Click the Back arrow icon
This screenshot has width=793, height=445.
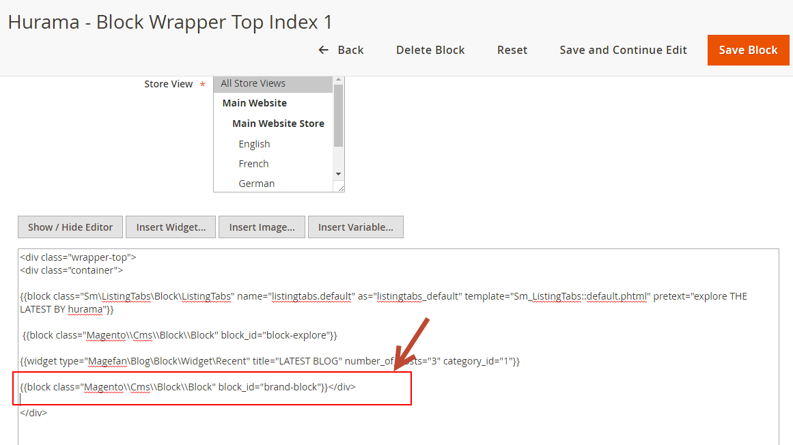click(x=324, y=50)
